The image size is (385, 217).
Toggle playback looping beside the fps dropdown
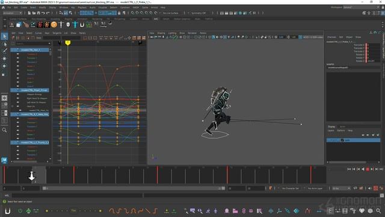click(355, 188)
